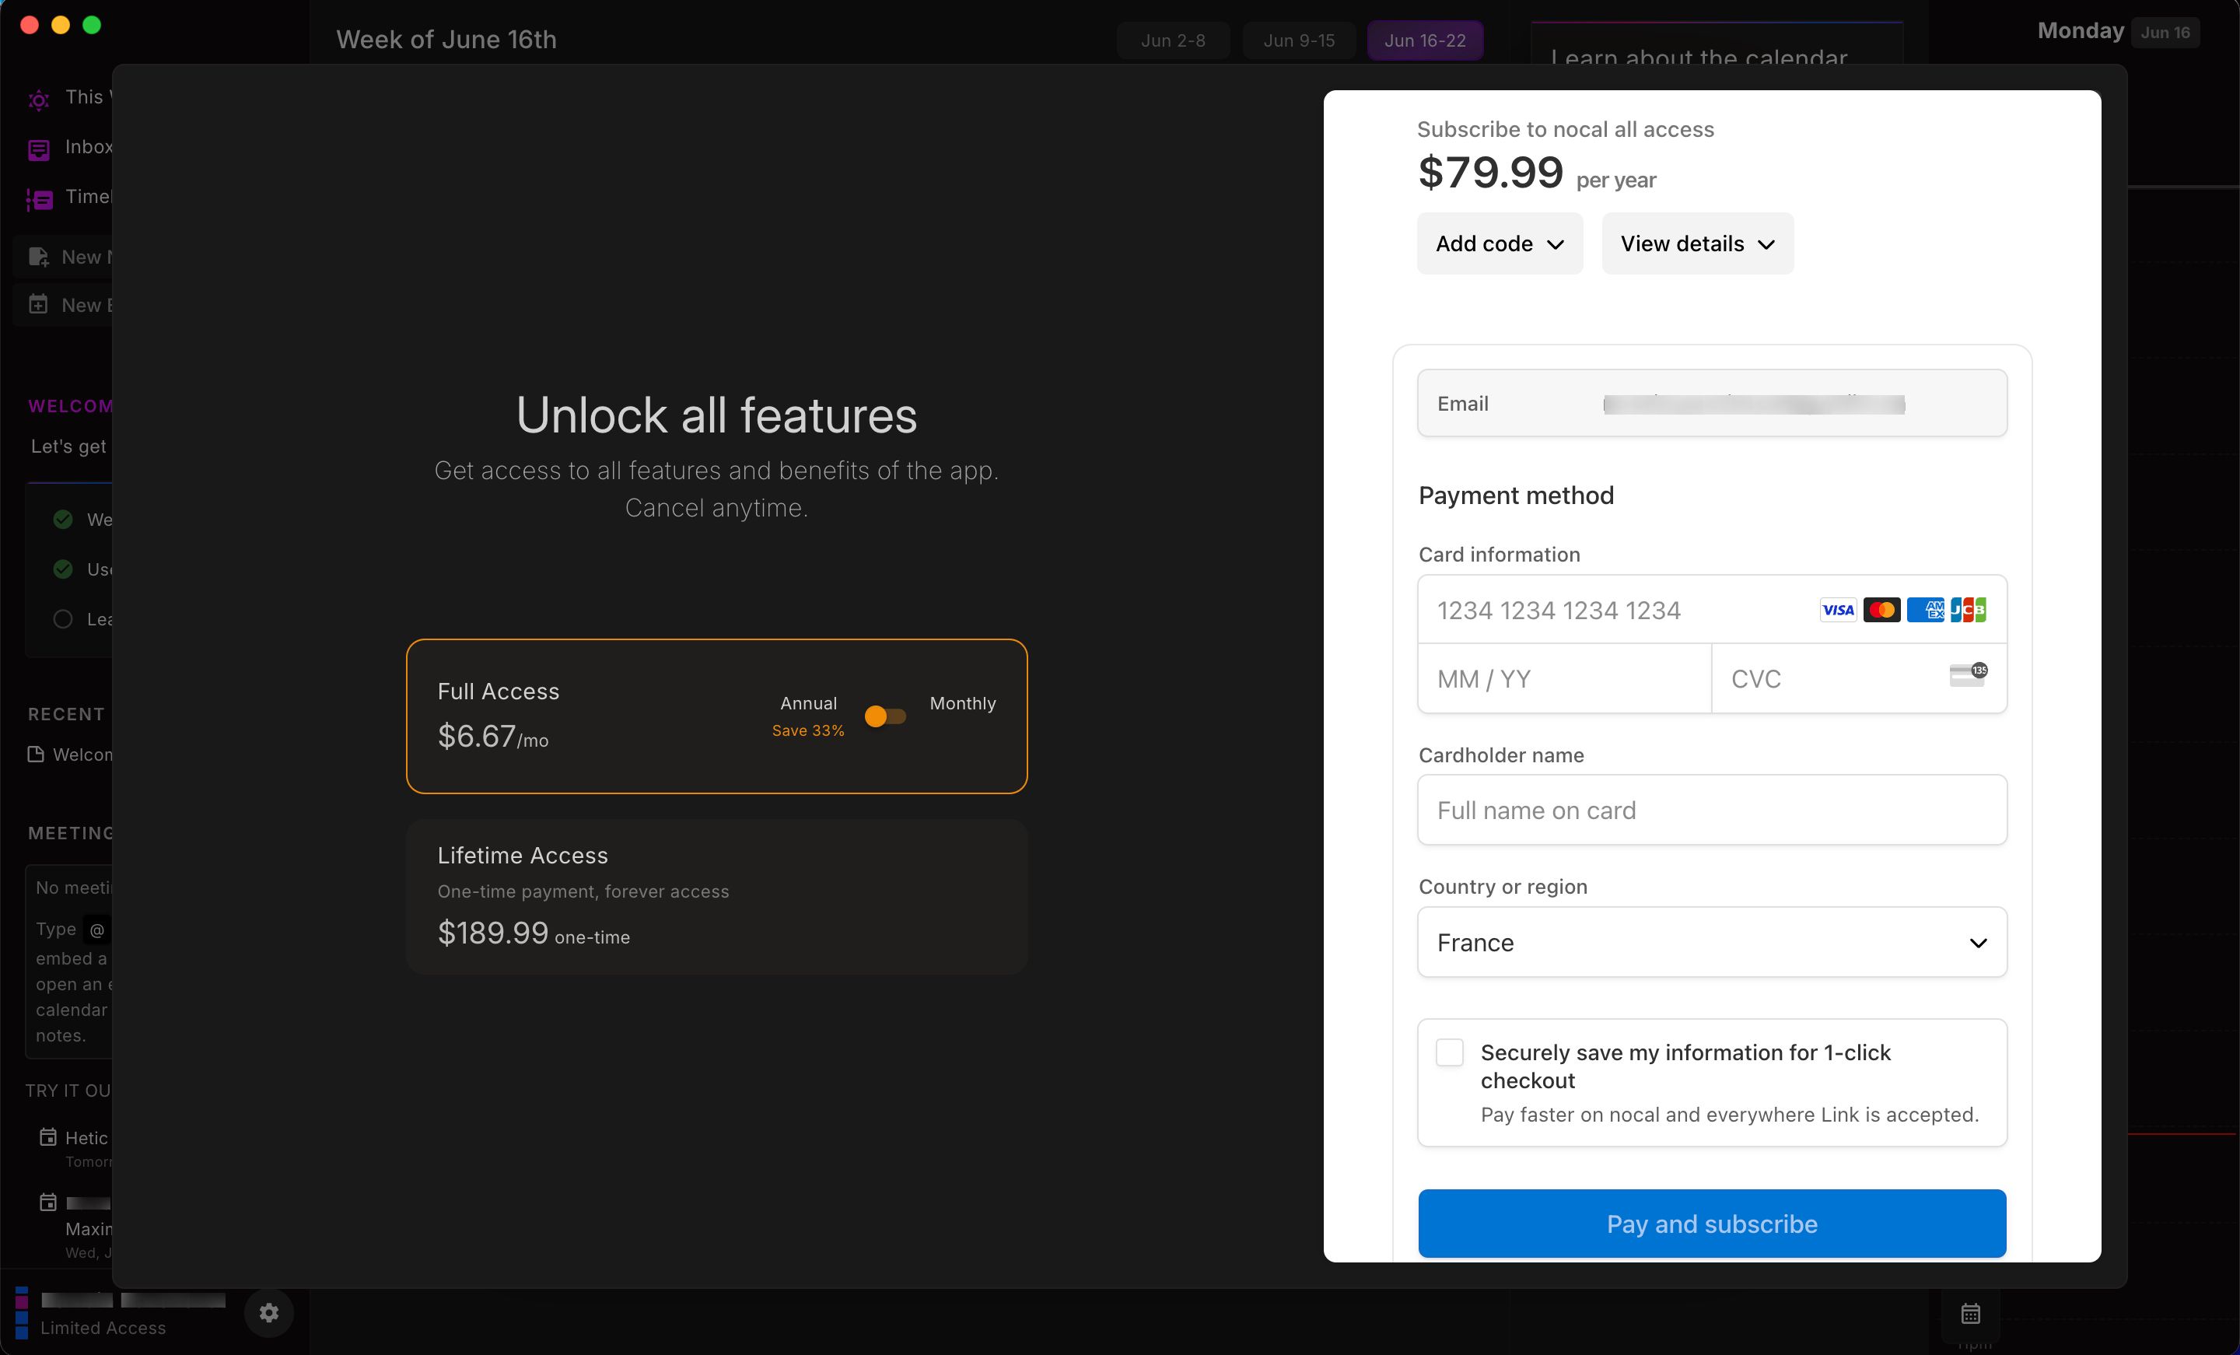This screenshot has height=1355, width=2240.
Task: Select the Full Access plan card
Action: click(x=716, y=716)
